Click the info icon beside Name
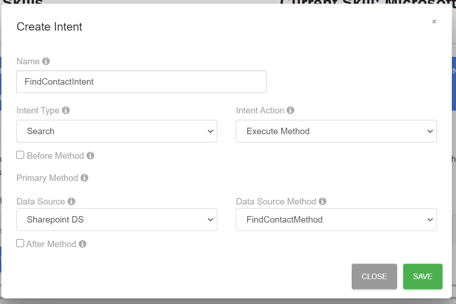 (46, 61)
